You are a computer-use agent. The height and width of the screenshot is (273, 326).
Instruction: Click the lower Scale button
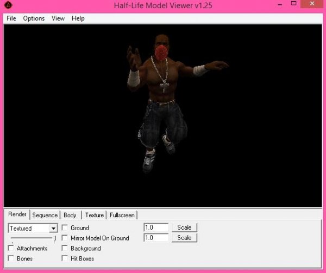(184, 238)
